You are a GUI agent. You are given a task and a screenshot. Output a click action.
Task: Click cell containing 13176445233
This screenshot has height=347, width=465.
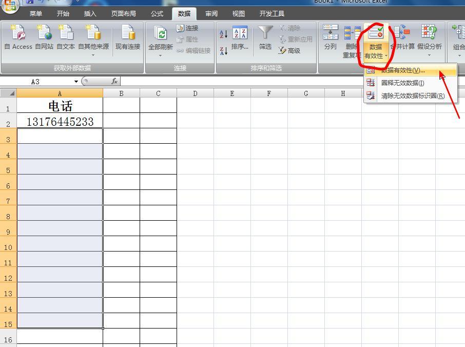click(x=60, y=121)
